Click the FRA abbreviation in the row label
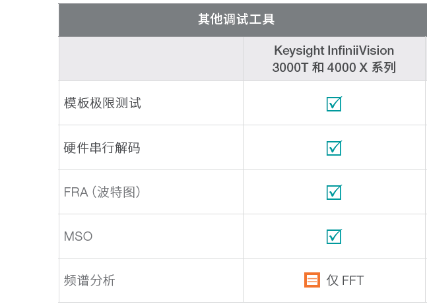Image resolution: width=427 pixels, height=306 pixels. coord(75,192)
